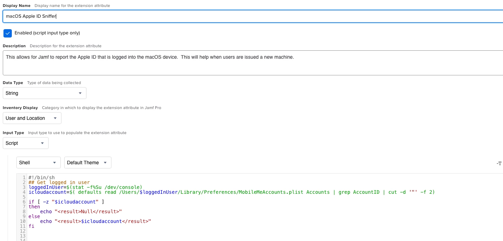Click the 'fi' closing line
The image size is (503, 241).
(31, 226)
